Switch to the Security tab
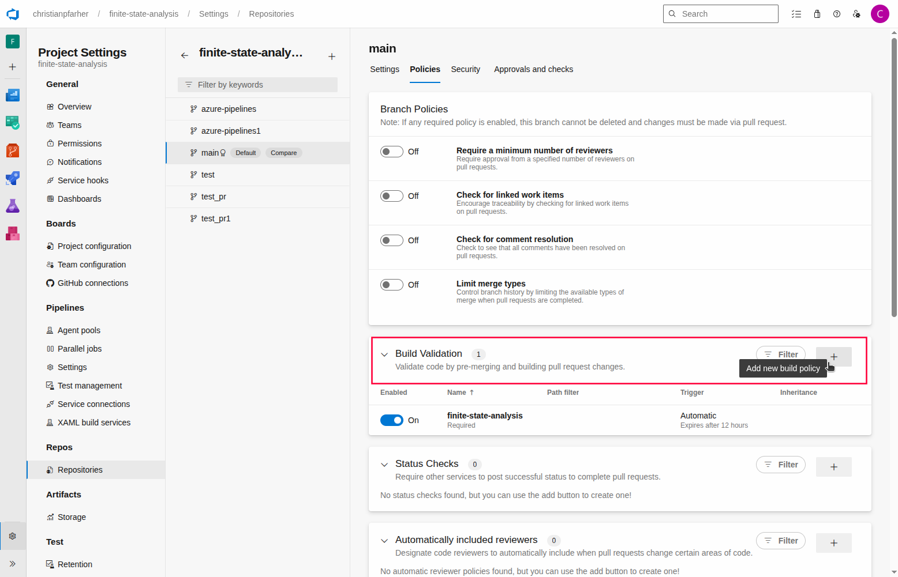This screenshot has width=898, height=577. [465, 69]
